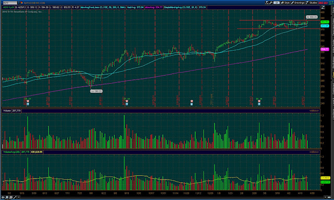Click the zoom in magnifier icon
The height and width of the screenshot is (200, 334).
[x=7, y=197]
